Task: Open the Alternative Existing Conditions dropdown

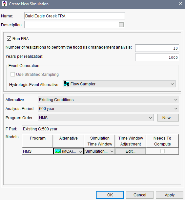Action: click(108, 100)
